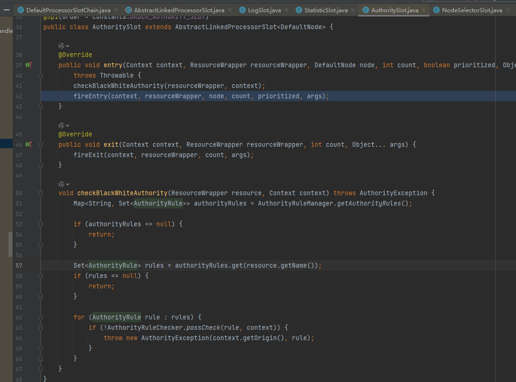The height and width of the screenshot is (382, 516).
Task: Click @Override annotation on line 38
Action: coord(75,55)
